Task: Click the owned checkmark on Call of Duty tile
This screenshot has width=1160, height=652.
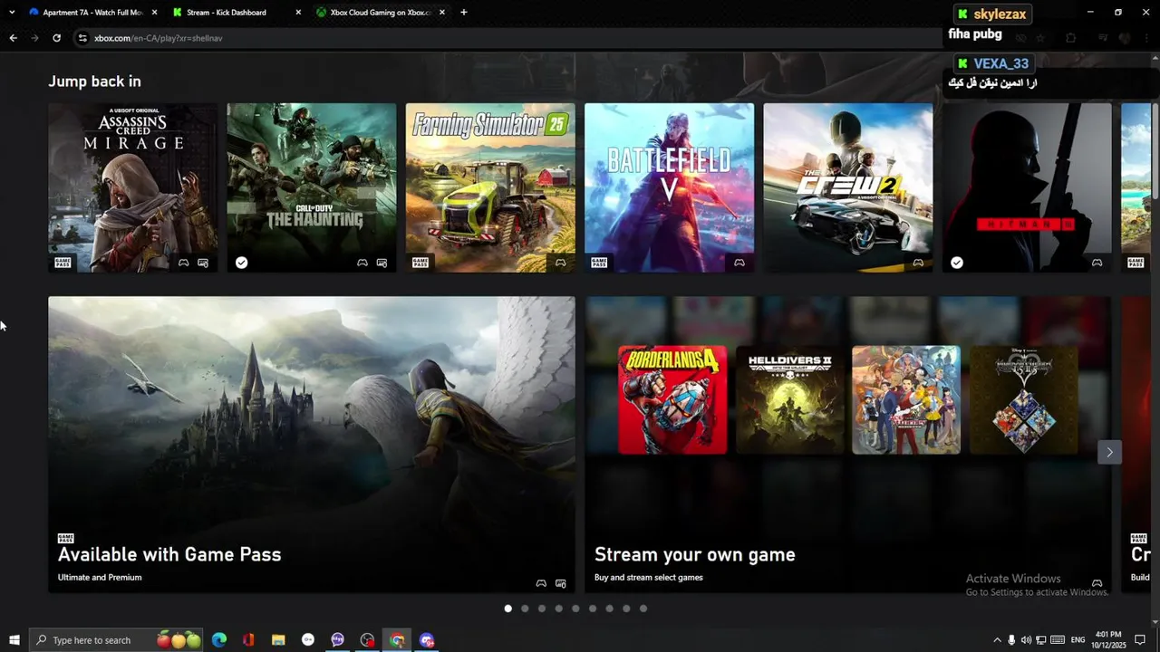Action: pos(241,263)
